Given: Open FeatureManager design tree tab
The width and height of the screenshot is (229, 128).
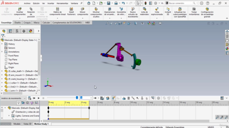Looking at the screenshot, I should click(x=4, y=31).
